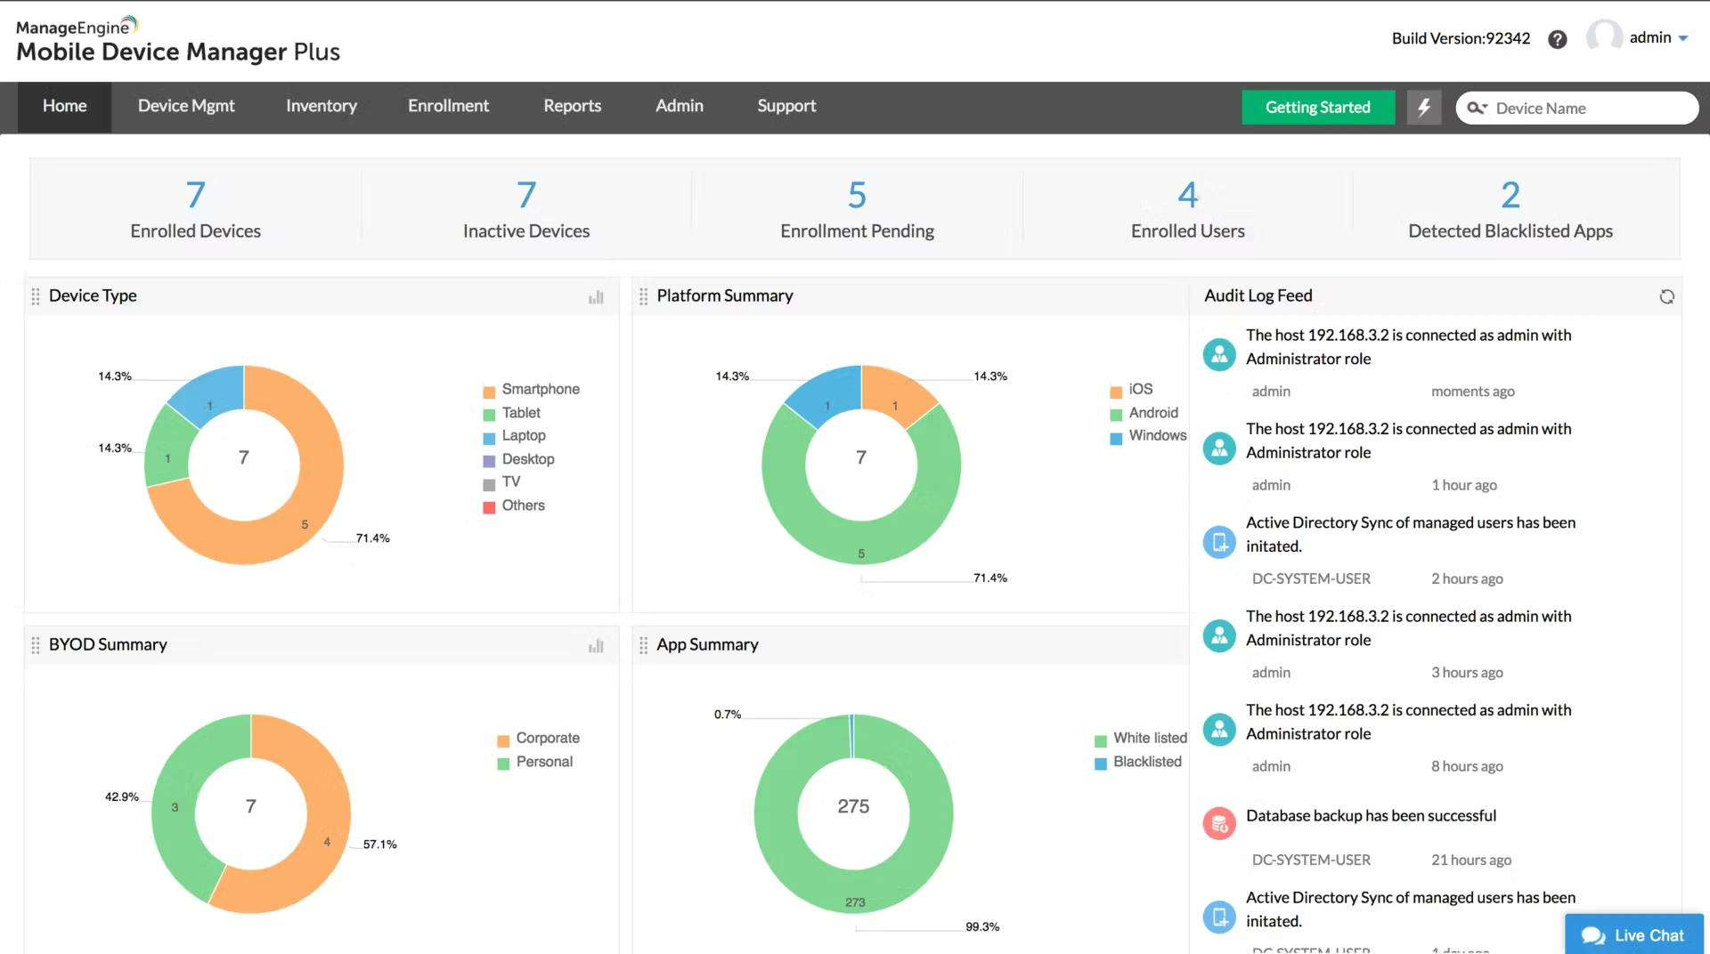The image size is (1710, 954).
Task: Click the Getting Started button
Action: click(1318, 107)
